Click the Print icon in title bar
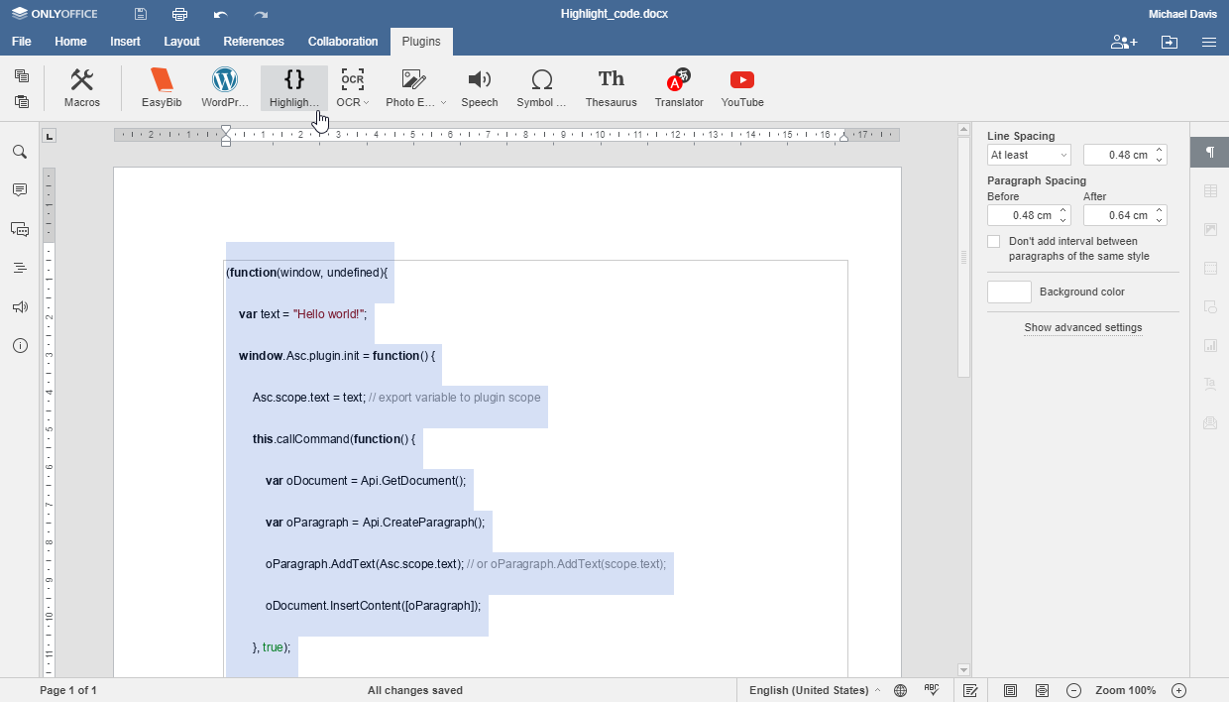Screen dimensions: 1229x702 [x=179, y=14]
